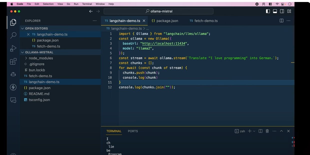The width and height of the screenshot is (310, 155).
Task: Open the chat panel icon in activity bar
Action: click(13, 100)
